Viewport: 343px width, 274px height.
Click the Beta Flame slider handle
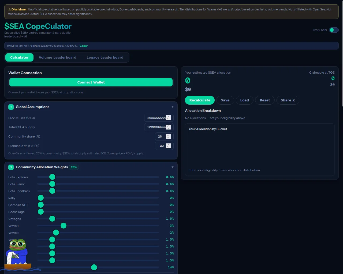coord(52,184)
